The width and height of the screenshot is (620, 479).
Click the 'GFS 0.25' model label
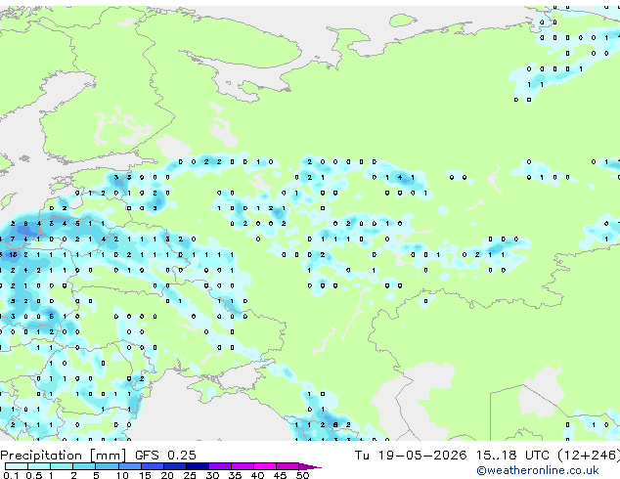coord(165,456)
